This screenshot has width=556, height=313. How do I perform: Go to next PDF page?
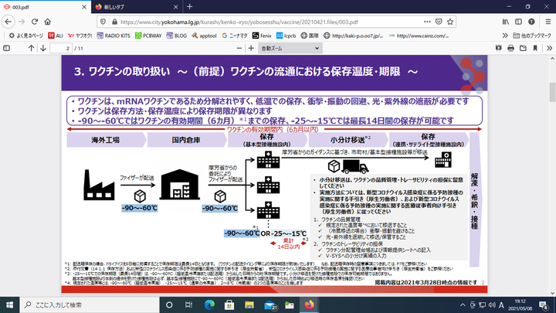pyautogui.click(x=43, y=48)
